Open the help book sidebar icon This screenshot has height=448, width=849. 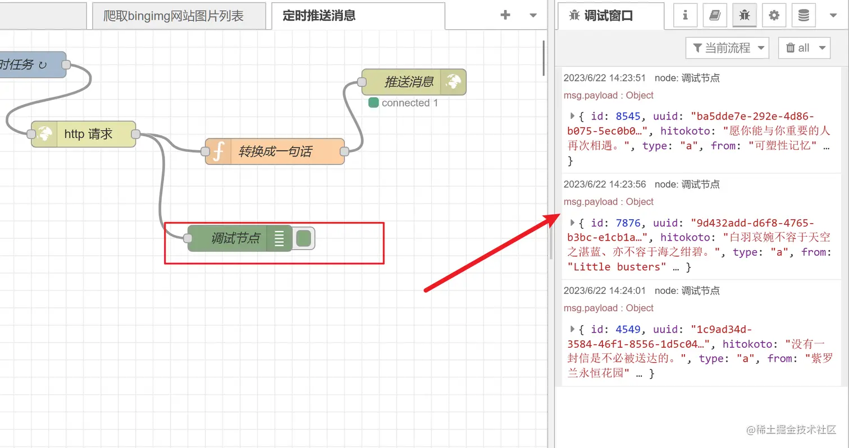point(715,15)
